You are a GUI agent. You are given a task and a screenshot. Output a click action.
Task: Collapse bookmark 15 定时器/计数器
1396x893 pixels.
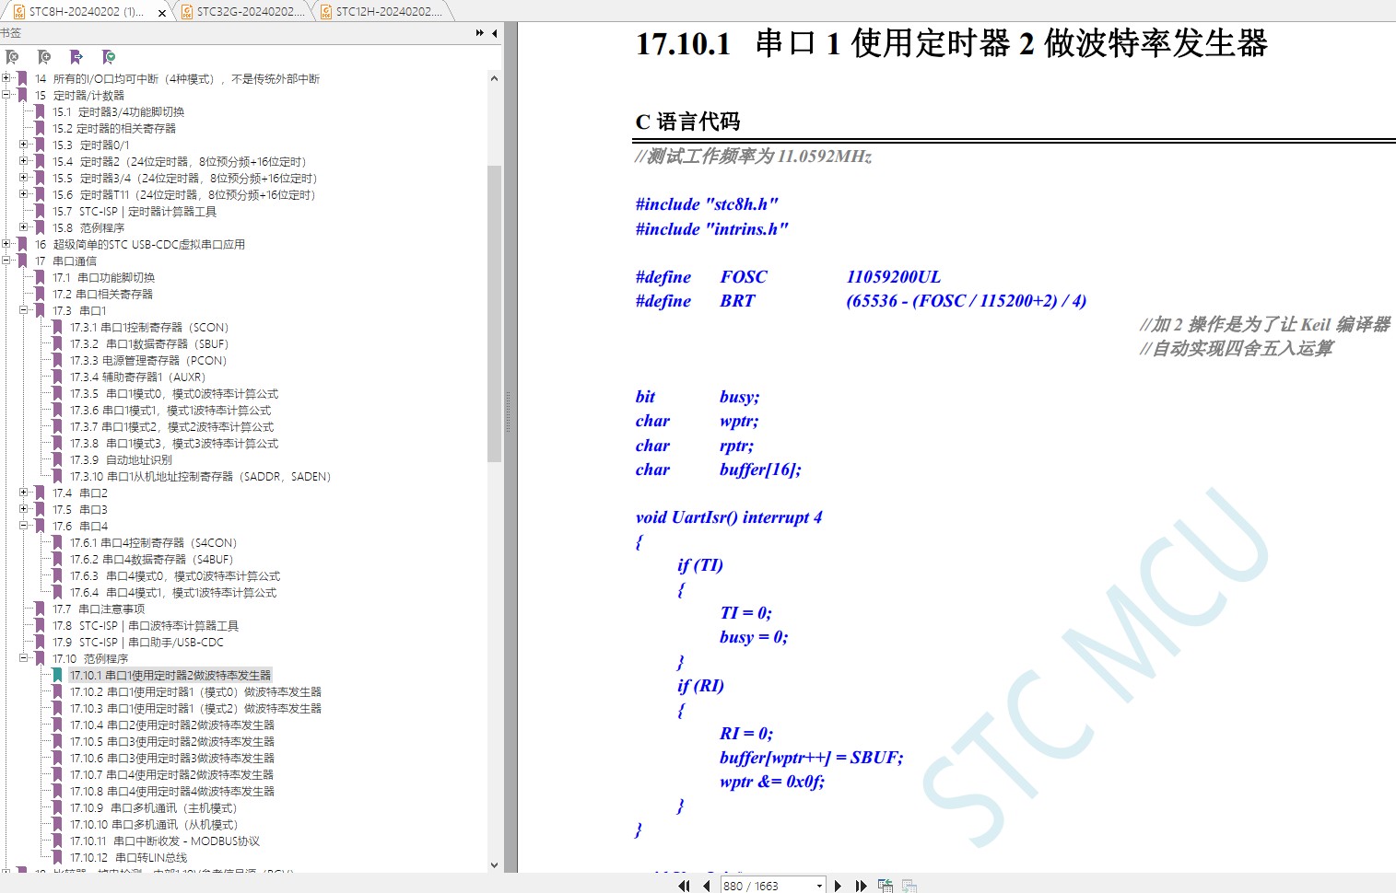[6, 95]
